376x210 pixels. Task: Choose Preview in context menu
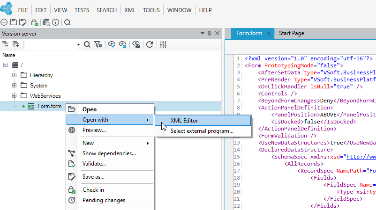point(110,130)
